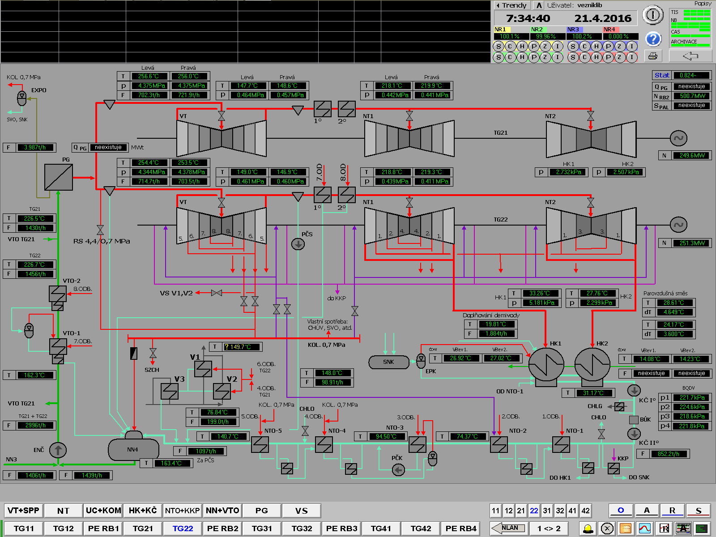
Task: Click the circled X icon in bottom toolbar
Action: (607, 528)
